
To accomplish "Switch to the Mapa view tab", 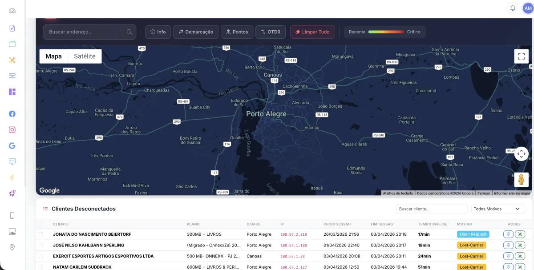I will tap(53, 56).
